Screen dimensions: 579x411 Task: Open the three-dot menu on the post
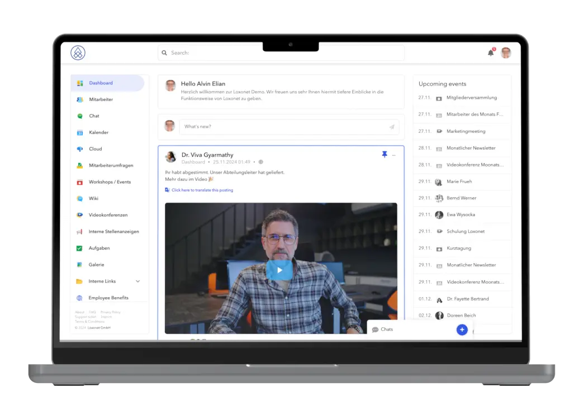394,155
